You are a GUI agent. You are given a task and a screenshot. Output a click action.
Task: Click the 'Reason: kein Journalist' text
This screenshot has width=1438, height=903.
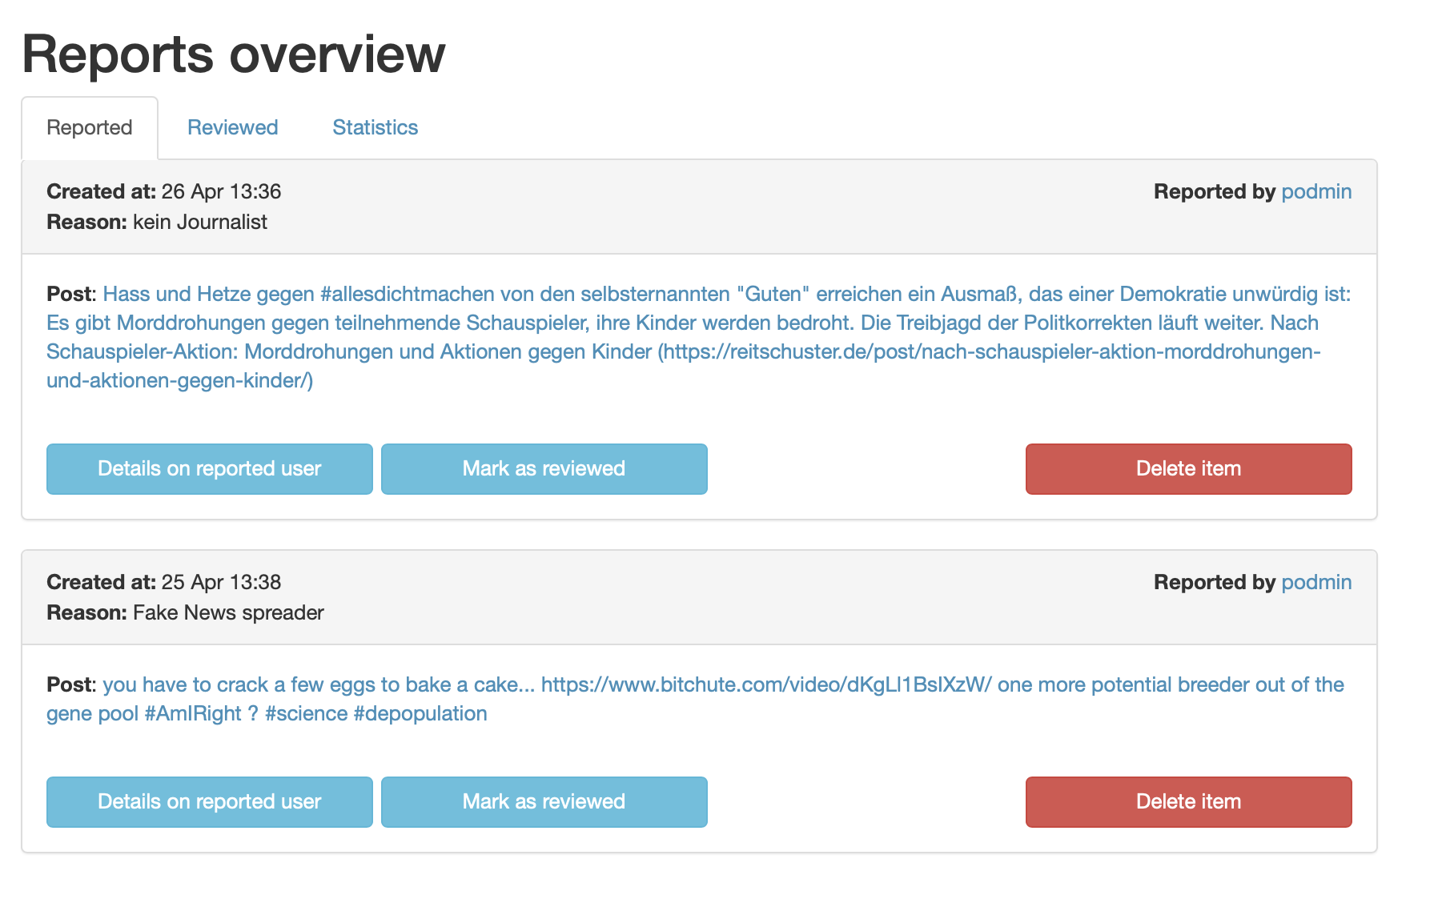(157, 222)
